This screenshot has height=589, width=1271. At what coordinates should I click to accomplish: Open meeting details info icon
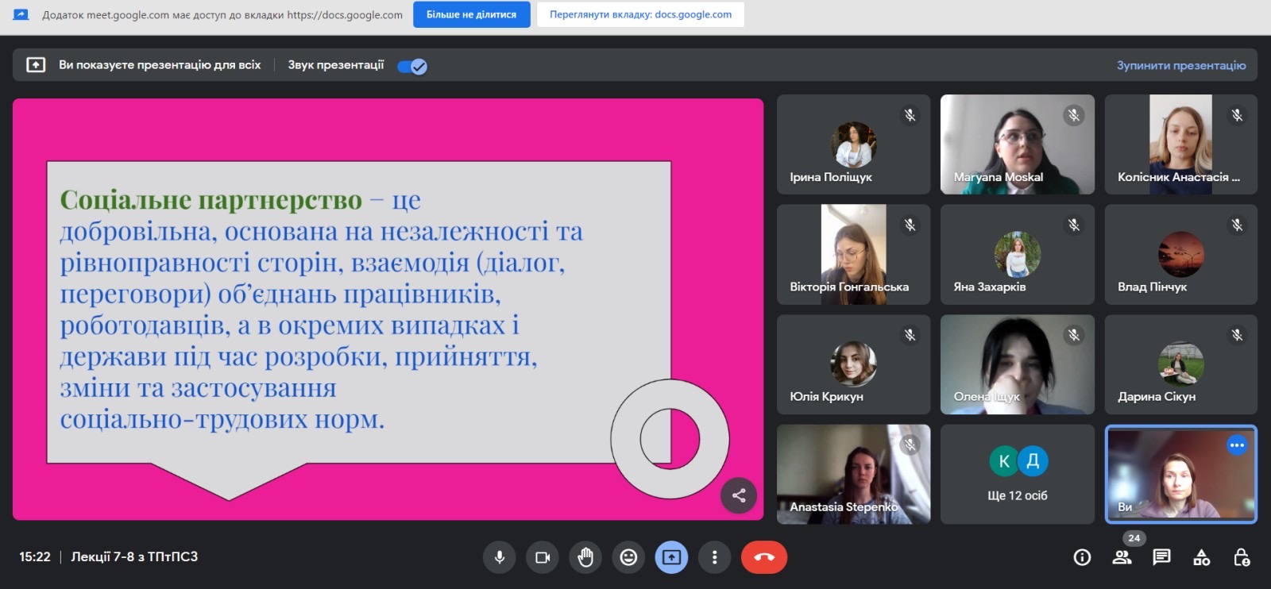point(1082,557)
